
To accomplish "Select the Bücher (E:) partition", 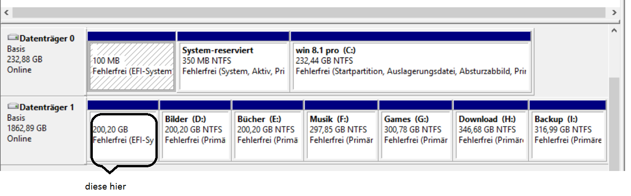I will pyautogui.click(x=268, y=131).
